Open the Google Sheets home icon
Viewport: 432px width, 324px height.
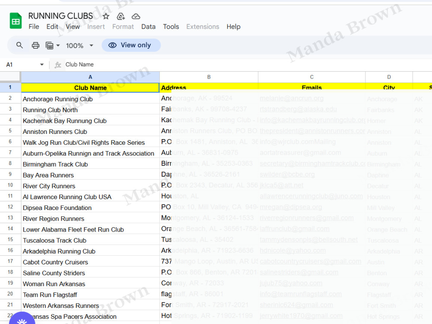16,21
